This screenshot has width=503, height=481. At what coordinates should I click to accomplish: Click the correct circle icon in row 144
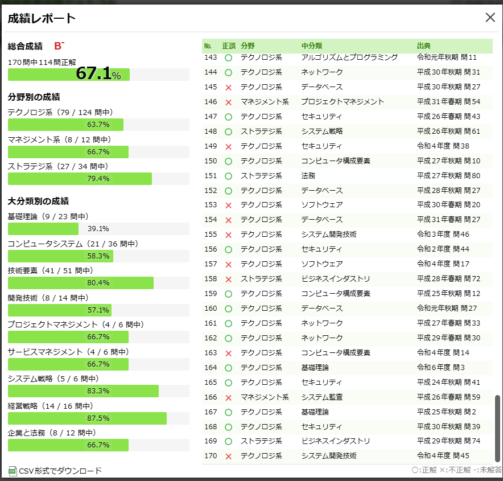click(x=228, y=72)
